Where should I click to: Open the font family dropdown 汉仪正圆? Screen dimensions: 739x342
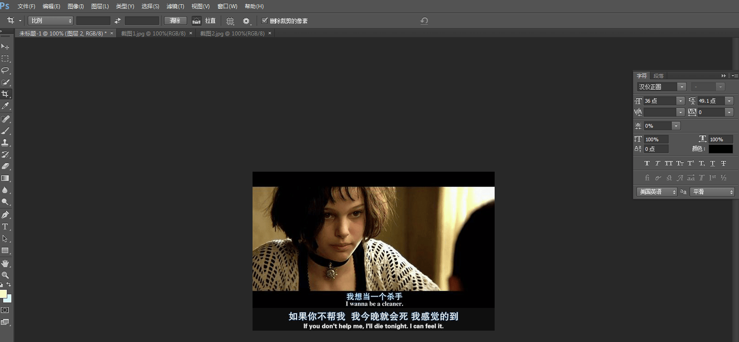(x=681, y=87)
